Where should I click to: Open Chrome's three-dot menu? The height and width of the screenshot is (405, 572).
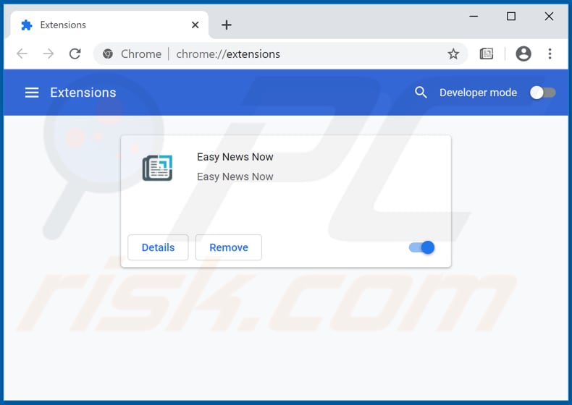pyautogui.click(x=550, y=54)
